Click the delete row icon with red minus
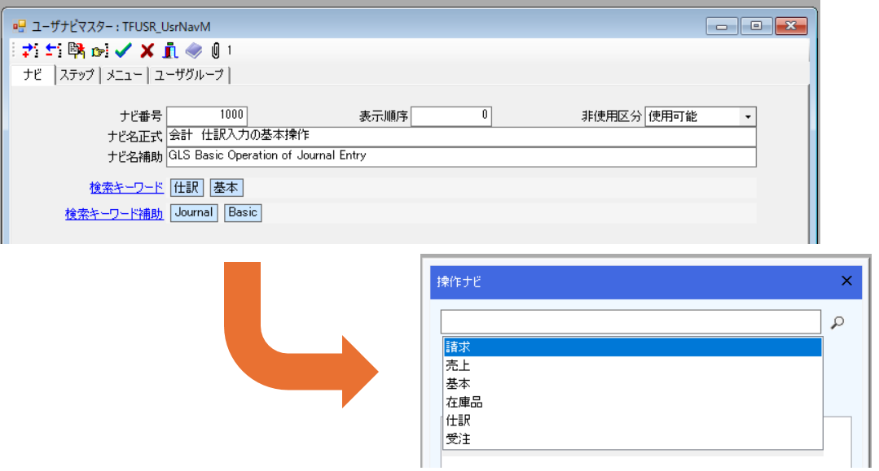The image size is (879, 471). click(x=54, y=51)
